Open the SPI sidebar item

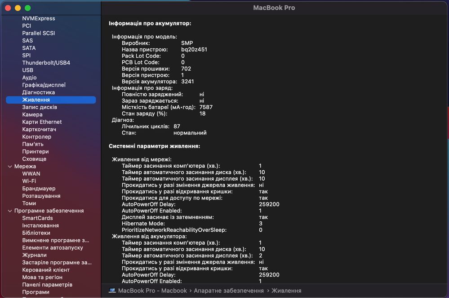[x=27, y=56]
